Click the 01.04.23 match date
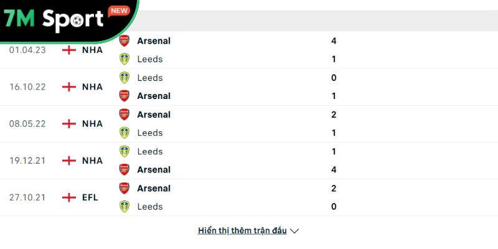 point(26,50)
